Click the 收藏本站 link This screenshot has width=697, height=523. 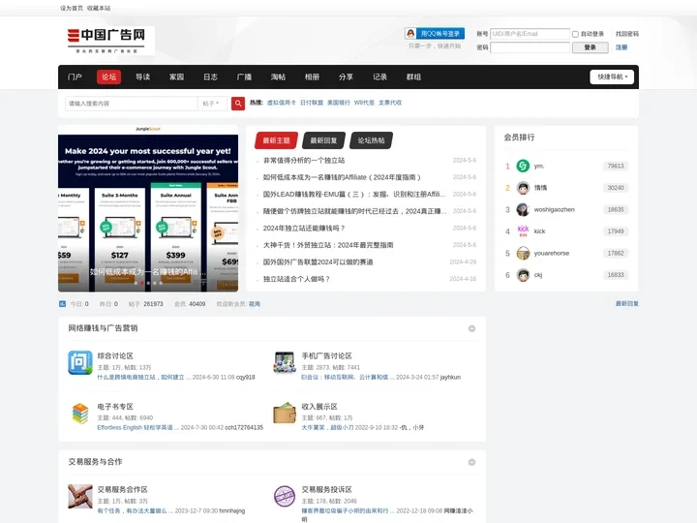[99, 8]
